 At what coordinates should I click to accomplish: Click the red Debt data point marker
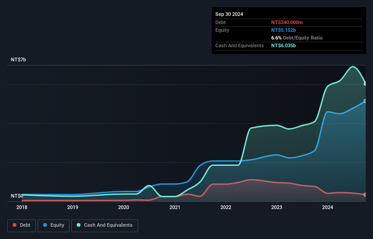pyautogui.click(x=365, y=195)
